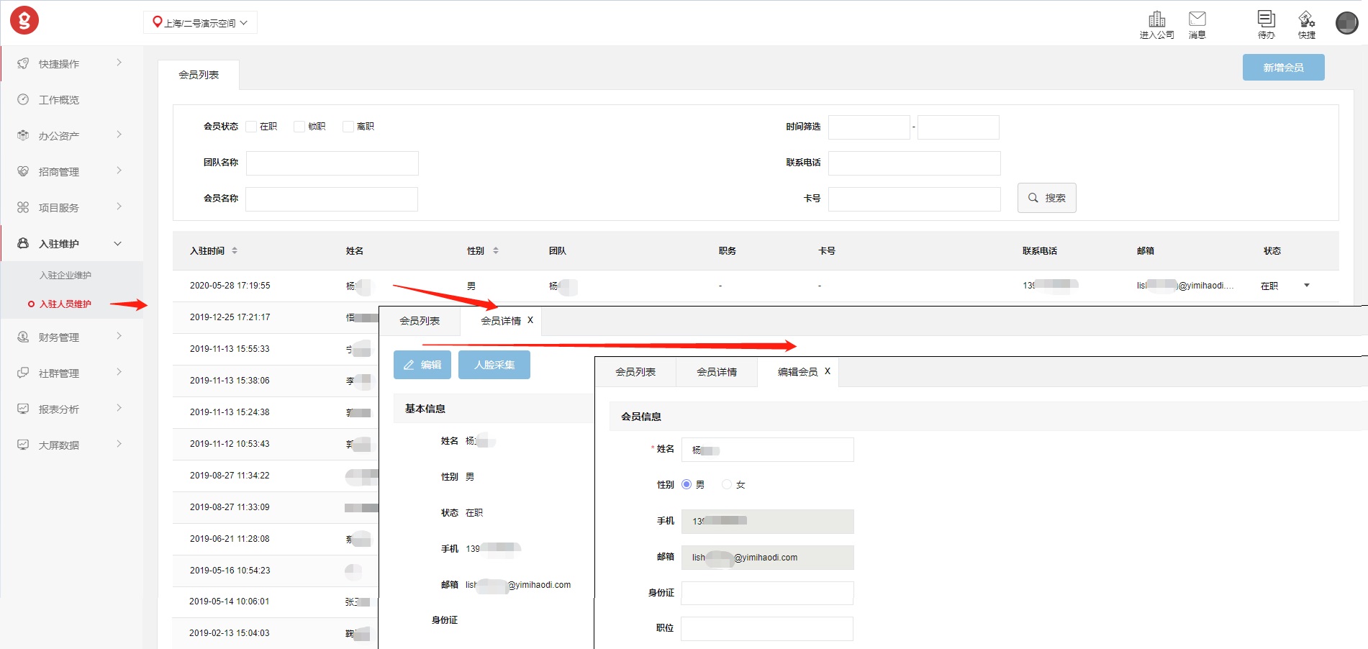This screenshot has height=649, width=1368.
Task: Check the 离职 member status checkbox
Action: [x=348, y=127]
